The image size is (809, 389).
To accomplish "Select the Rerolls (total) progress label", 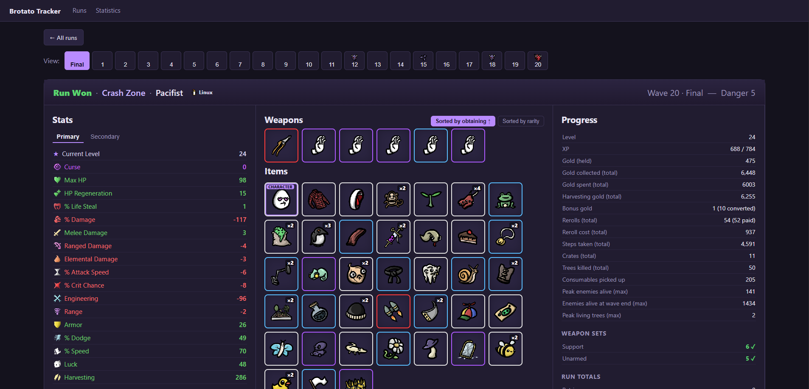I will point(580,220).
